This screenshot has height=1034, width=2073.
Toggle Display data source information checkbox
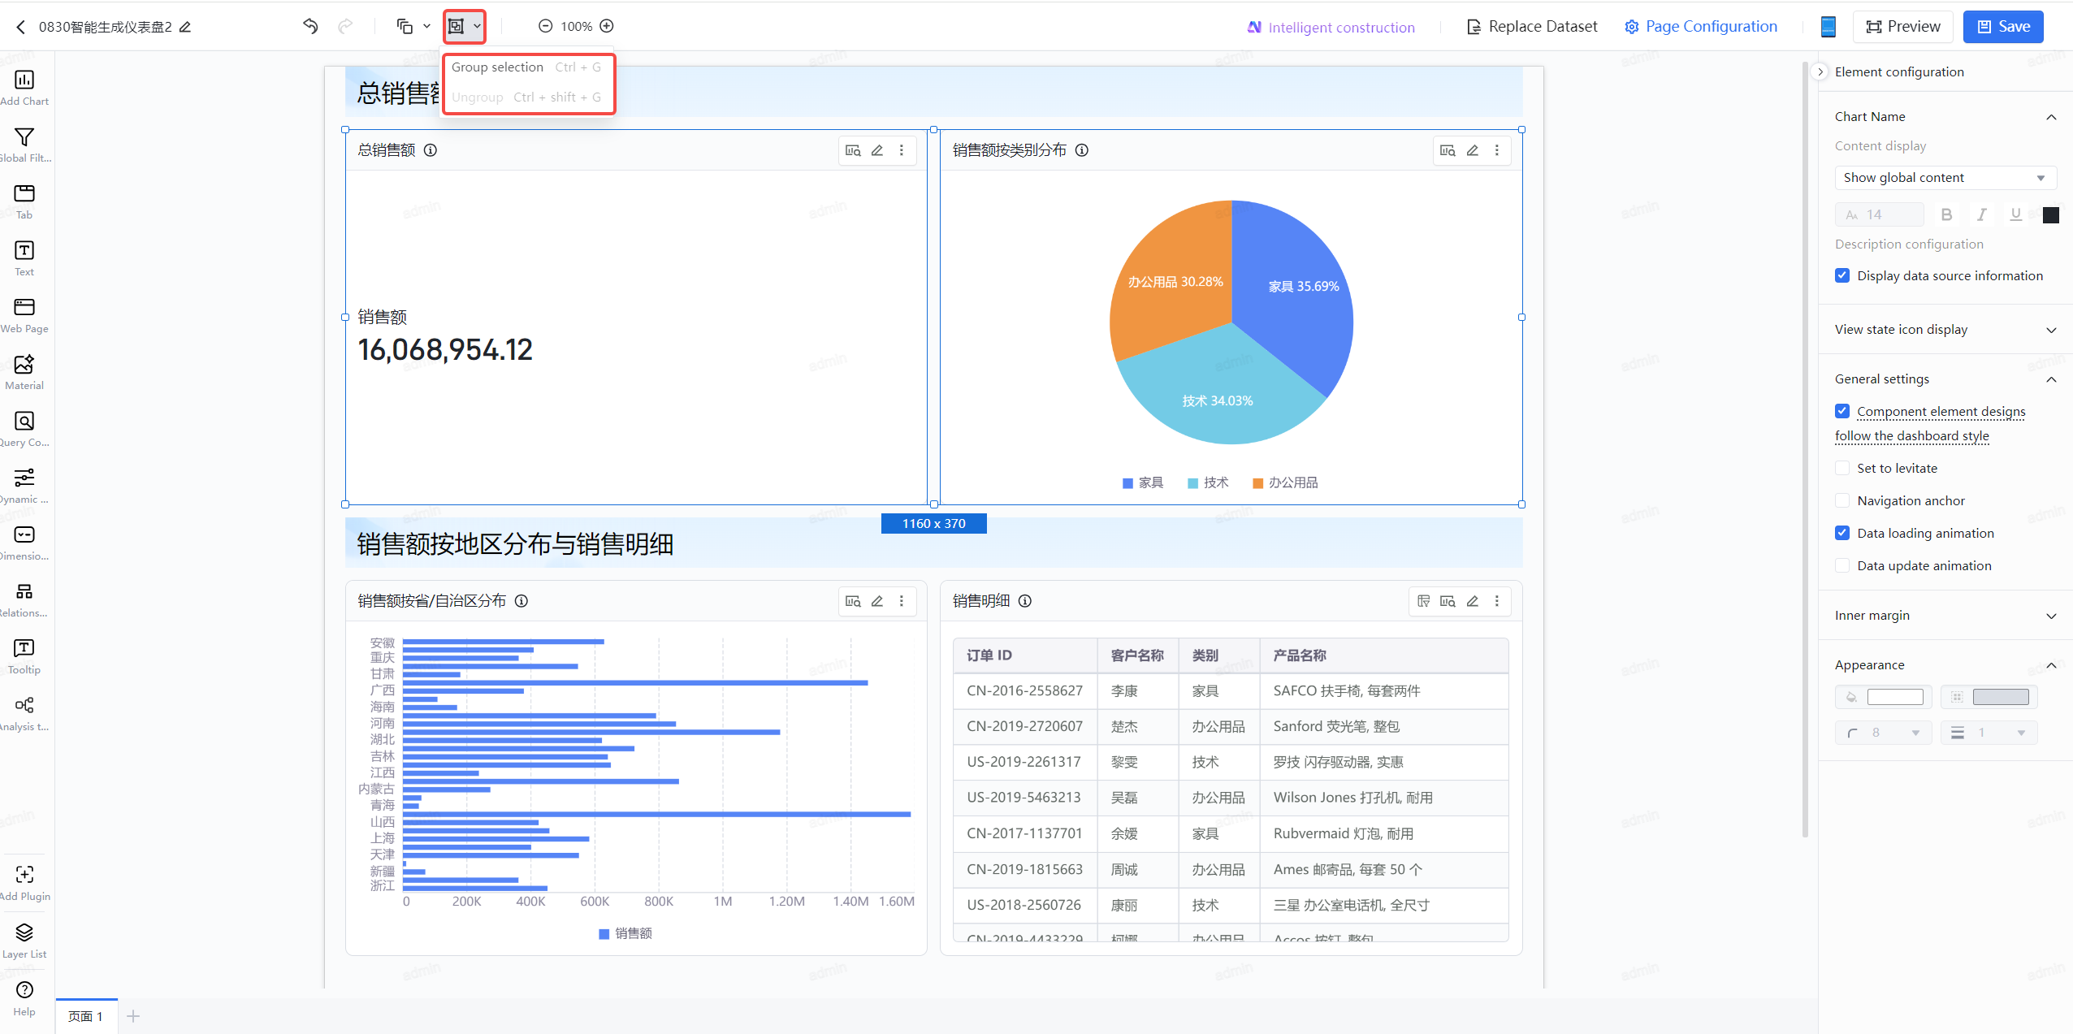pos(1842,275)
